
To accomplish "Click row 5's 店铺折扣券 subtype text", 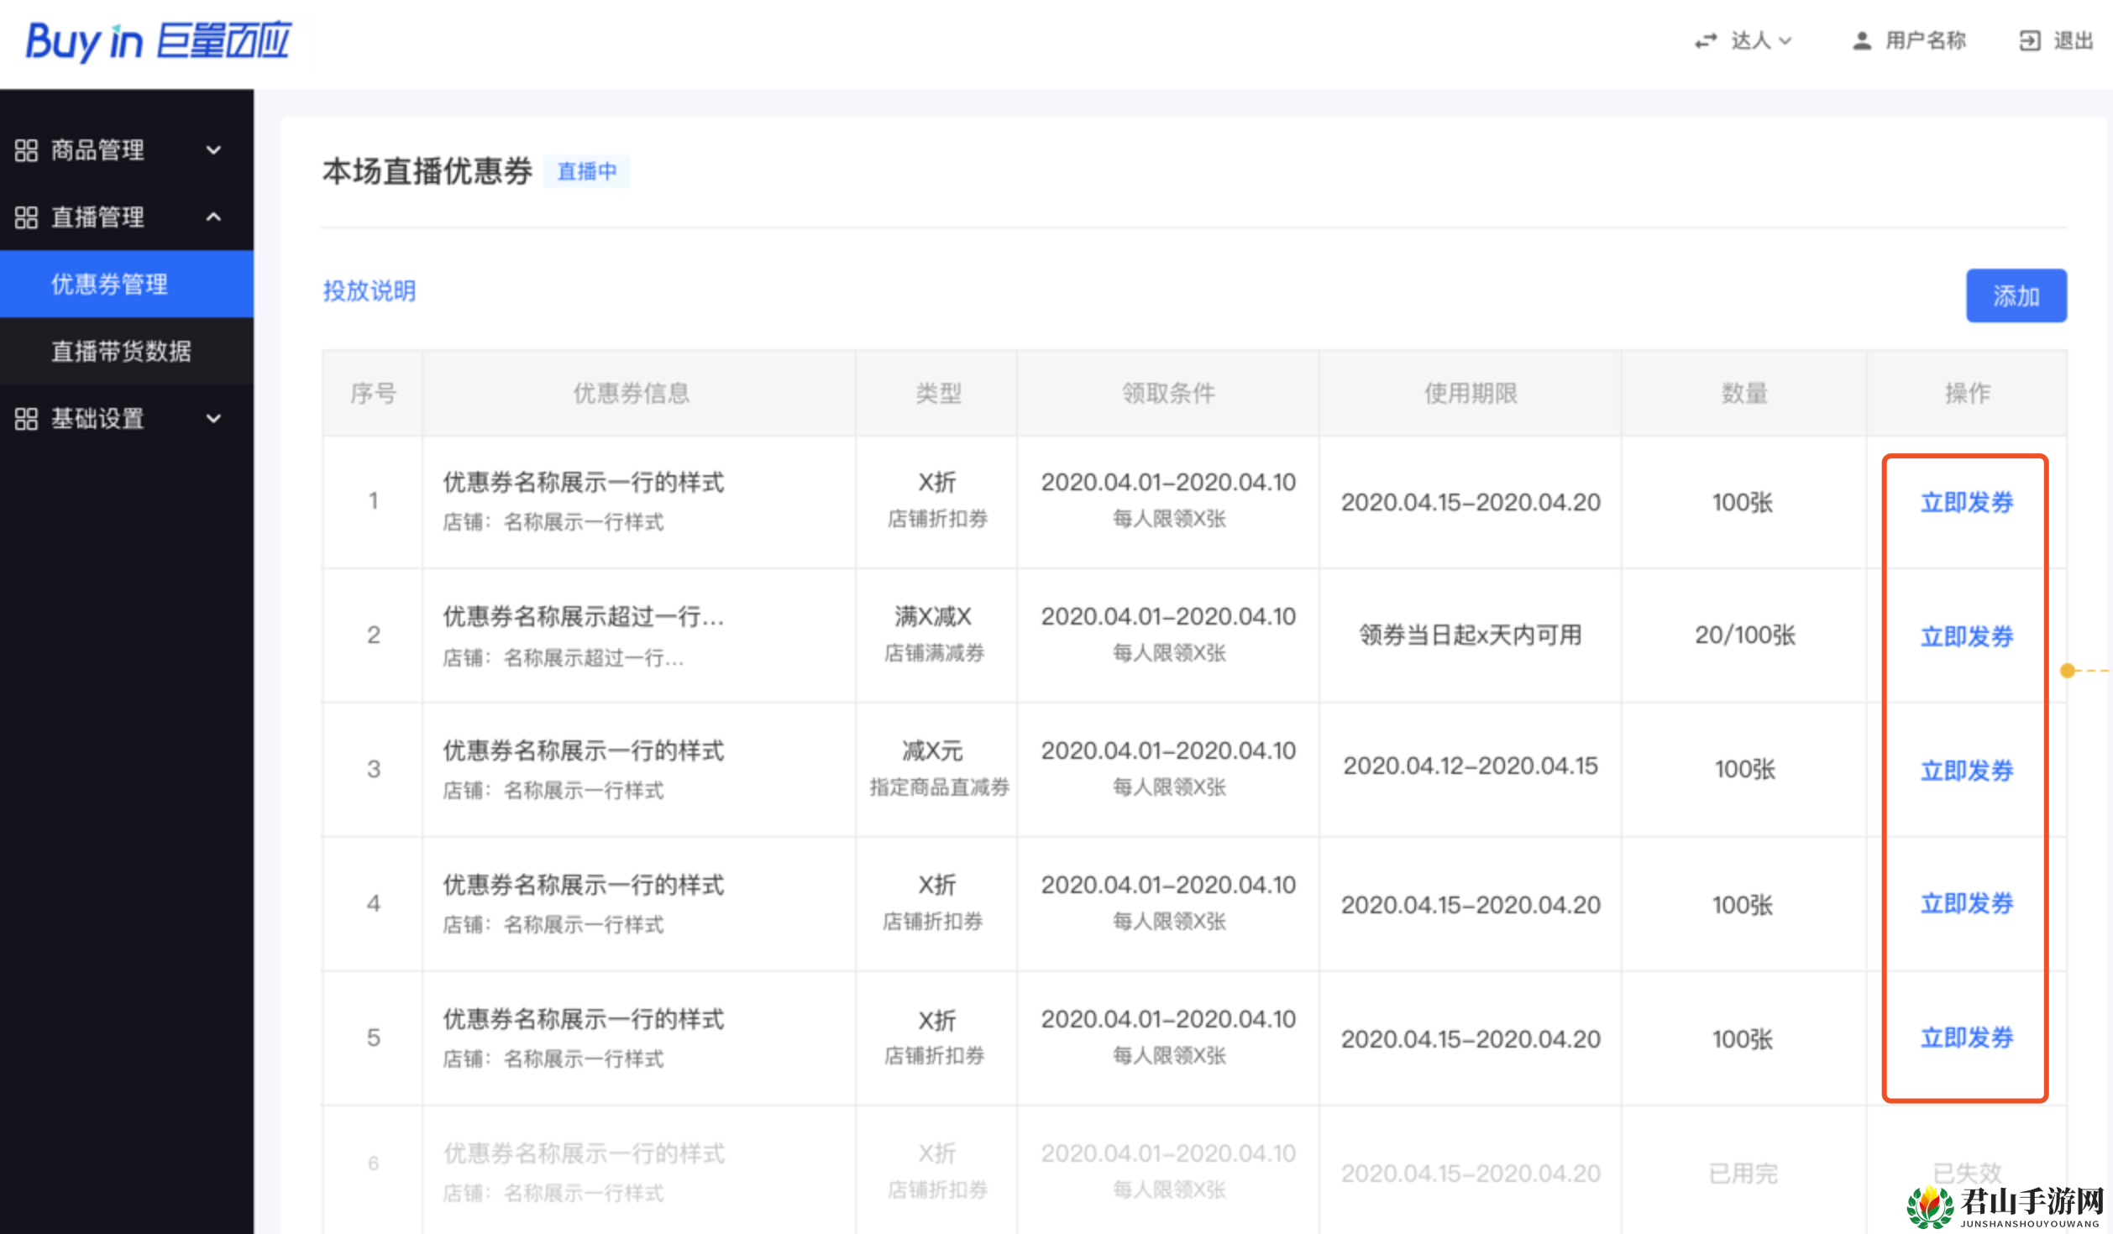I will 935,1055.
